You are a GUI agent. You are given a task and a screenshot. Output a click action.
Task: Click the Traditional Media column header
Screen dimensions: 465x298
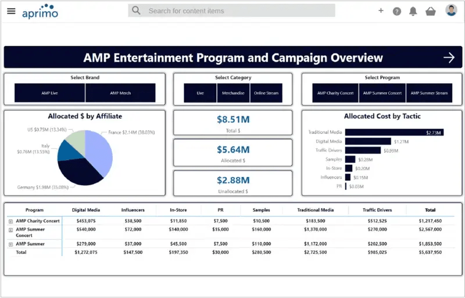pyautogui.click(x=316, y=210)
